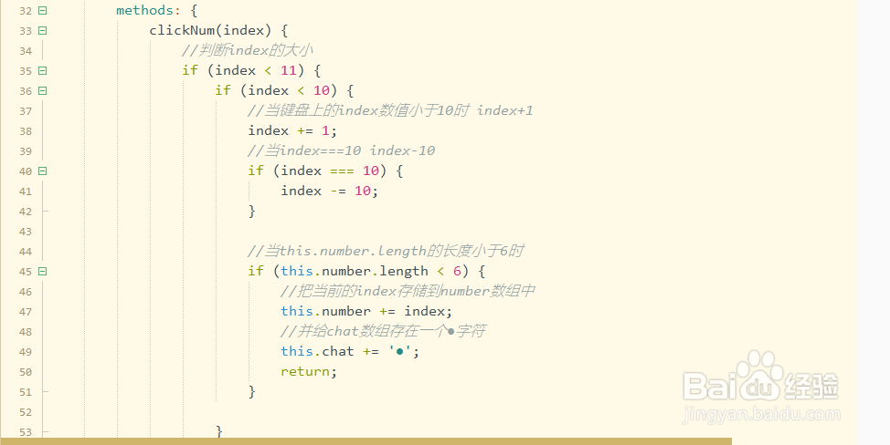Viewport: 890px width, 445px height.
Task: Click 'this.chat' on line 49
Action: (x=317, y=352)
